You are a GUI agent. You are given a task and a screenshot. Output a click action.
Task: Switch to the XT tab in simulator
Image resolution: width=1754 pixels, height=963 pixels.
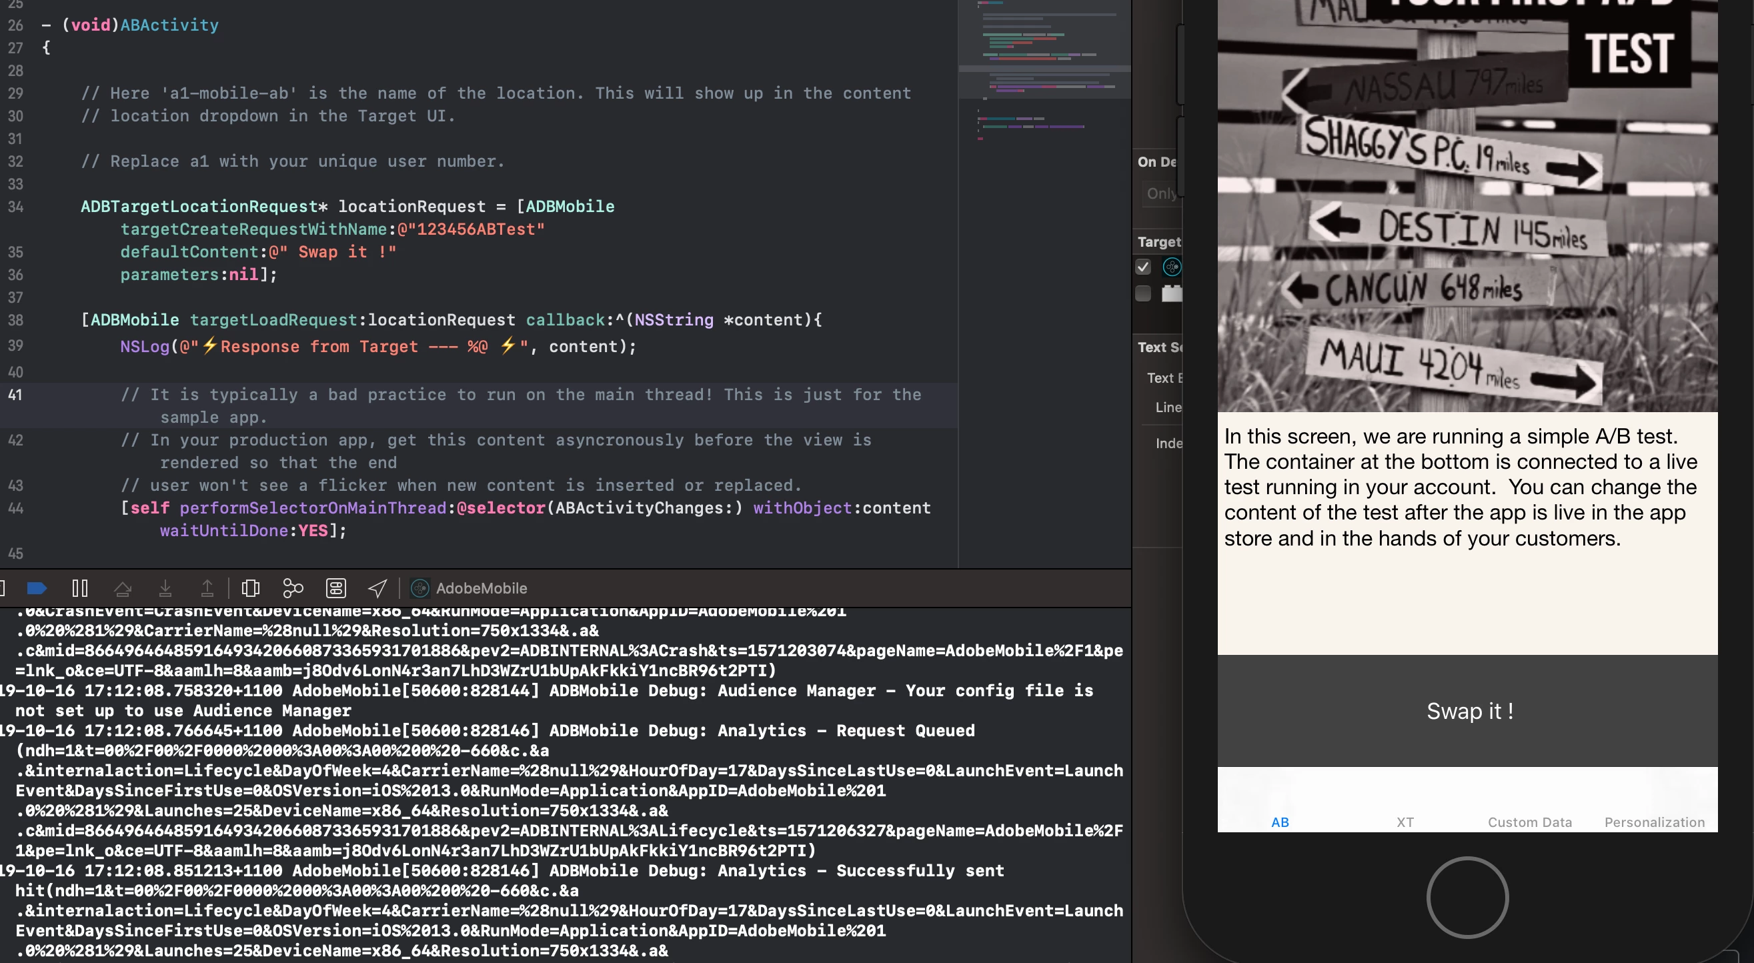coord(1405,822)
